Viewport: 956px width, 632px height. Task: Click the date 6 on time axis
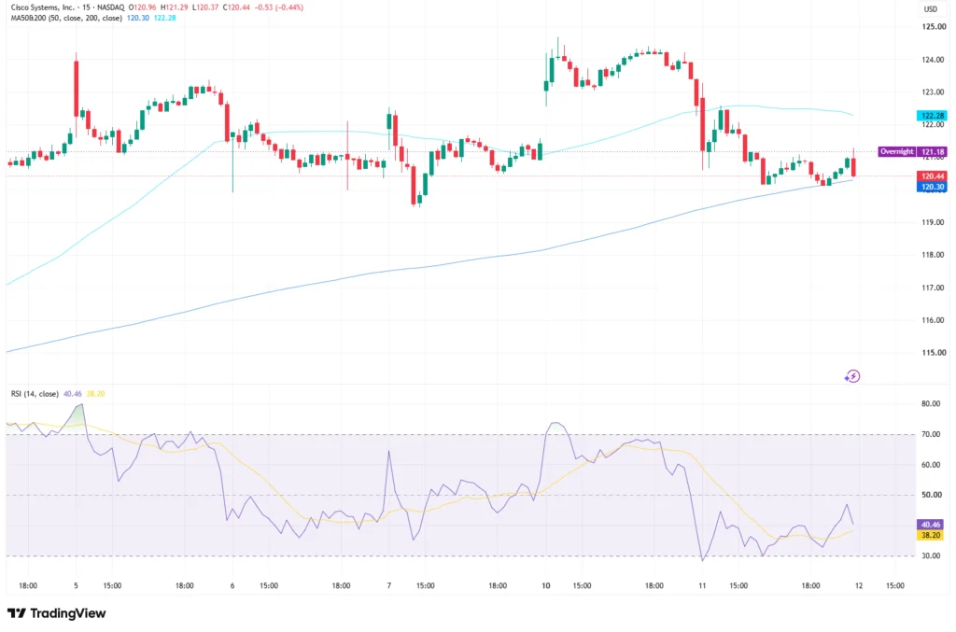point(232,585)
